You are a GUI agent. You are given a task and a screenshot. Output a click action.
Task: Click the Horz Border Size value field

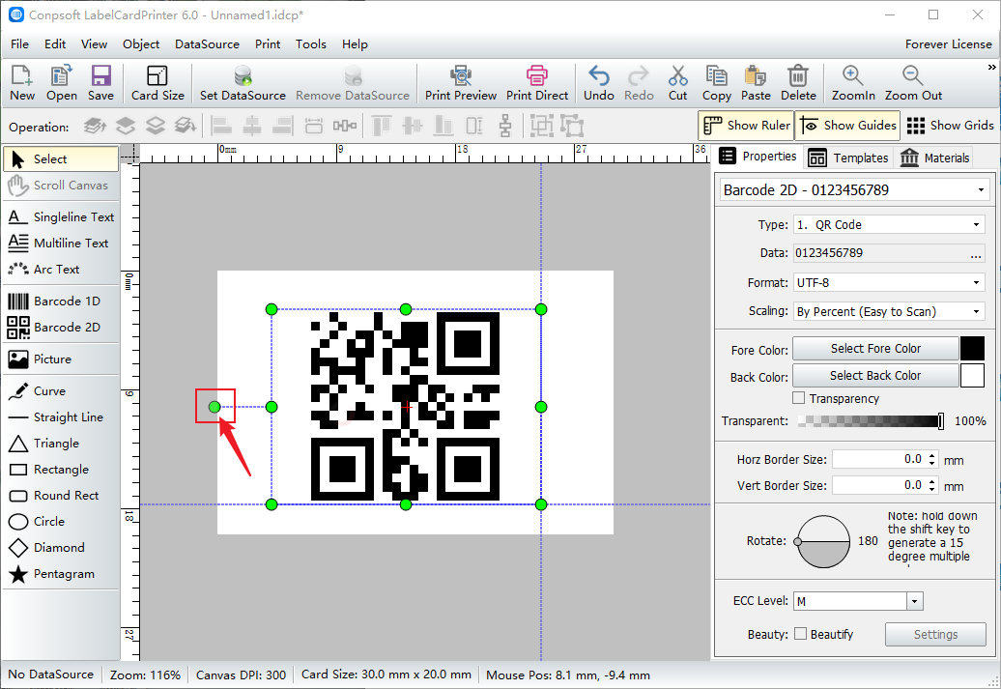click(x=879, y=459)
